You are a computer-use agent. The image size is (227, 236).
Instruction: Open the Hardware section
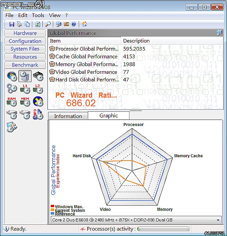click(25, 33)
